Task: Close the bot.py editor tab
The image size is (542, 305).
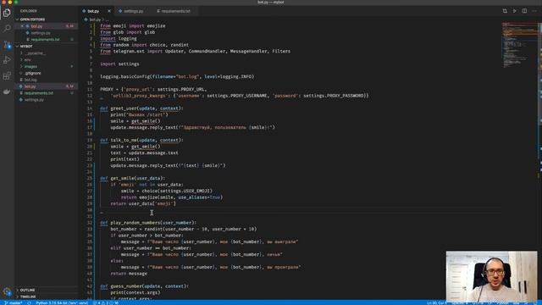Action: 109,11
